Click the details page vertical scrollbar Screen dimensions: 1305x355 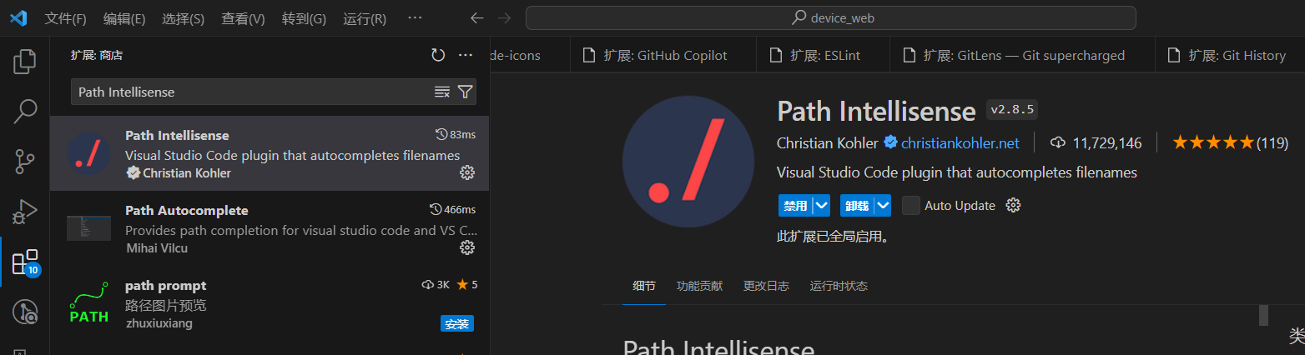pos(1263,315)
